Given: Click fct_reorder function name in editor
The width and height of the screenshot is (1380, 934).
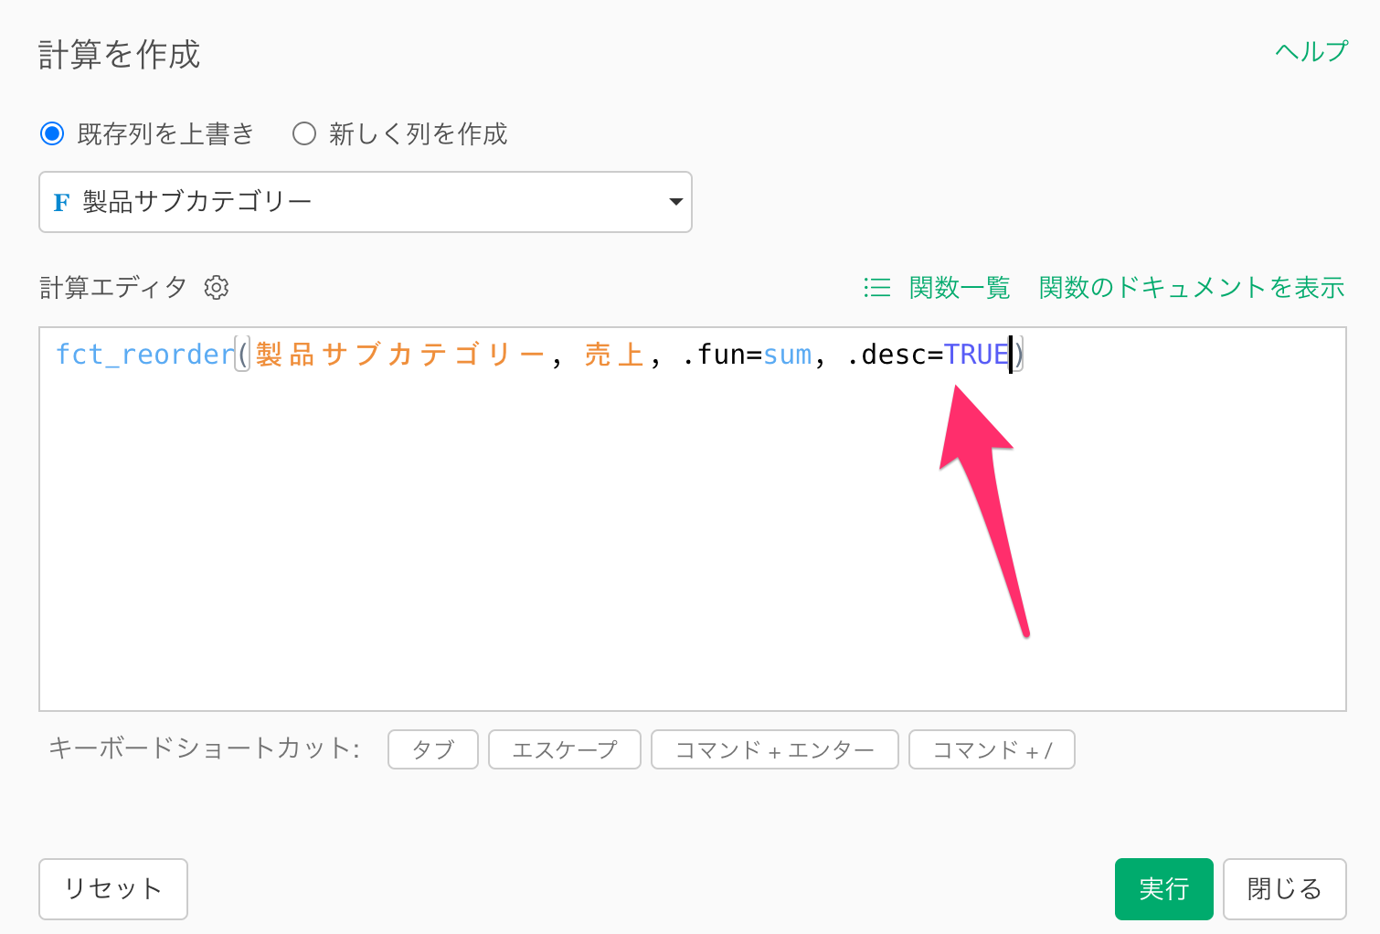Looking at the screenshot, I should pyautogui.click(x=144, y=355).
